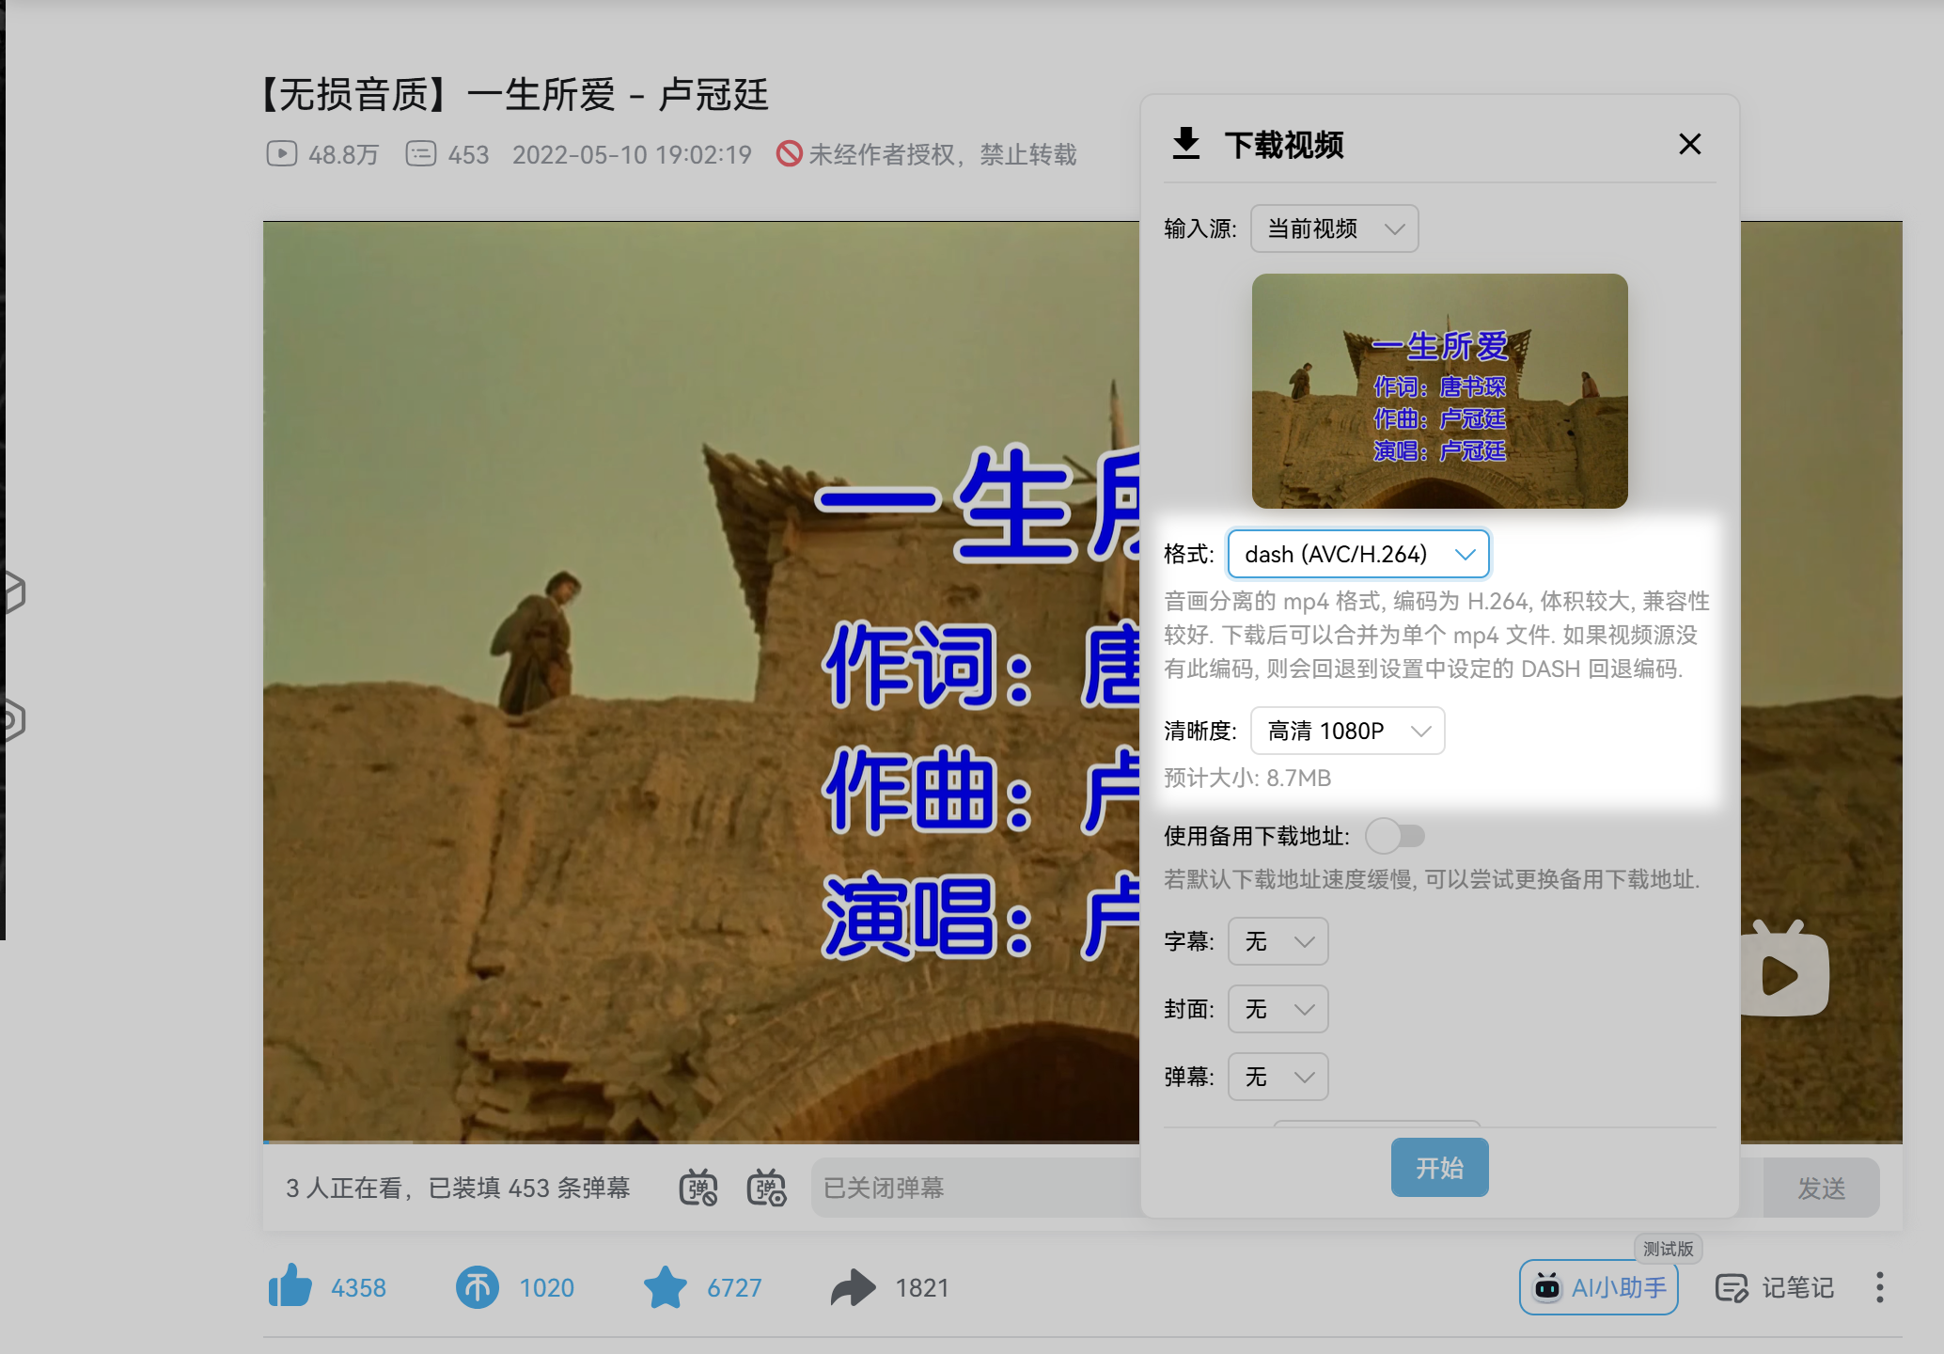Toggle the danmaku display icon
Image resolution: width=1944 pixels, height=1354 pixels.
(x=698, y=1188)
